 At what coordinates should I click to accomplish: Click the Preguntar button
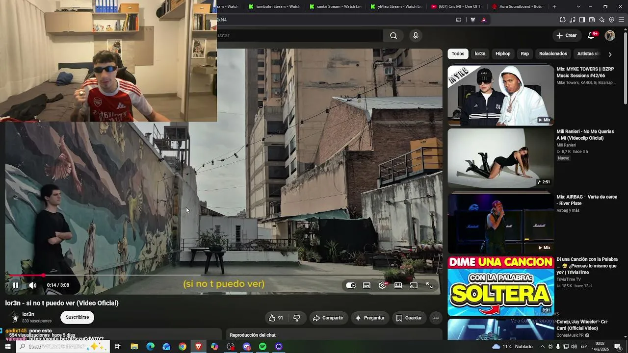pyautogui.click(x=370, y=318)
